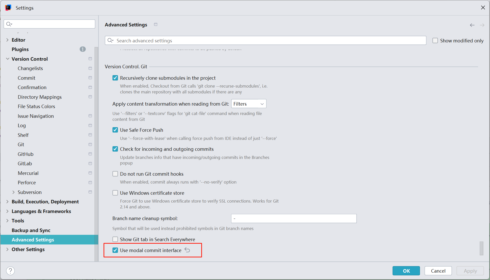This screenshot has width=490, height=280.
Task: Enable Do not run Git commit hooks
Action: [x=115, y=174]
